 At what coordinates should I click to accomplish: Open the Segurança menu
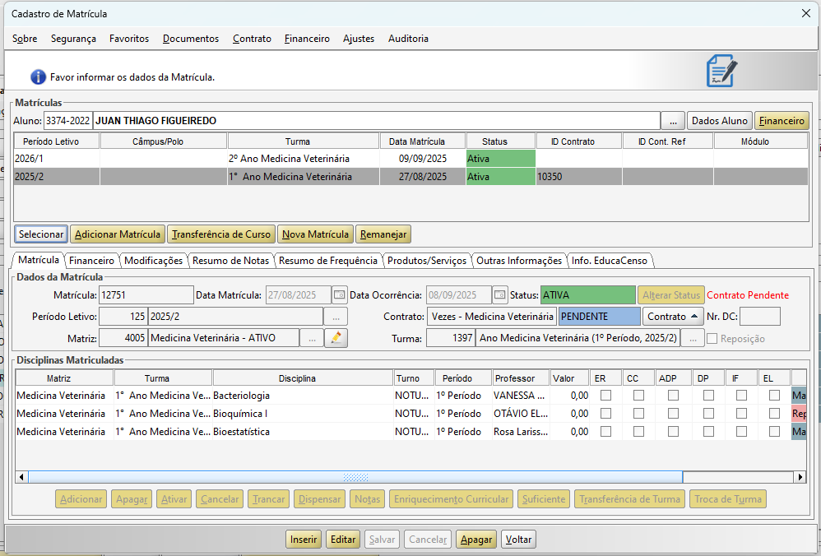click(x=73, y=38)
